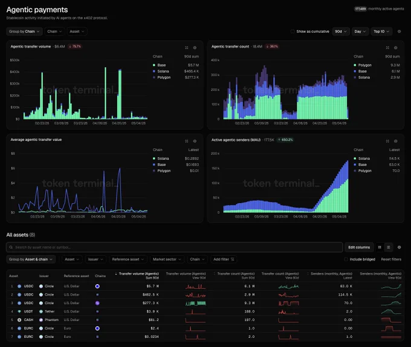Viewport: 411px width, 347px height.
Task: Open Group by Asset & chain dropdown
Action: click(x=31, y=259)
